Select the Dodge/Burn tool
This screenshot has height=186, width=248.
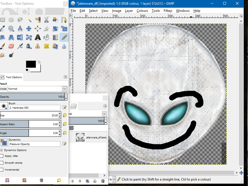[x=11, y=55]
